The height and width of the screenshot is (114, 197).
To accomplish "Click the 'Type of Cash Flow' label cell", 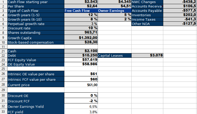I will tap(36, 11).
